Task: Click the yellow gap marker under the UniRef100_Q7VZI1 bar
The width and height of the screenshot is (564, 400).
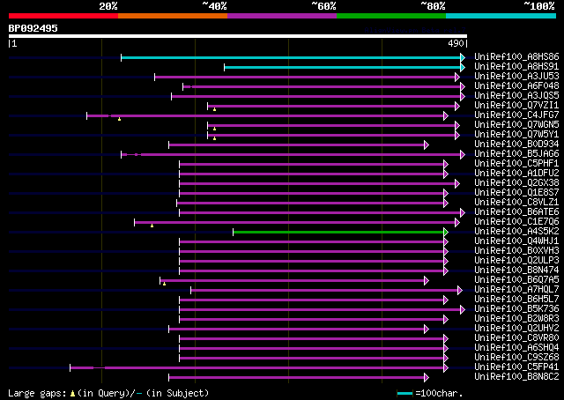Action: tap(214, 109)
